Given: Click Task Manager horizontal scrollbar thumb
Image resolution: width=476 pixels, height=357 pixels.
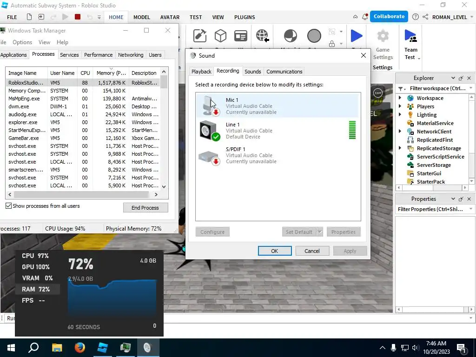Looking at the screenshot, I should point(81,194).
